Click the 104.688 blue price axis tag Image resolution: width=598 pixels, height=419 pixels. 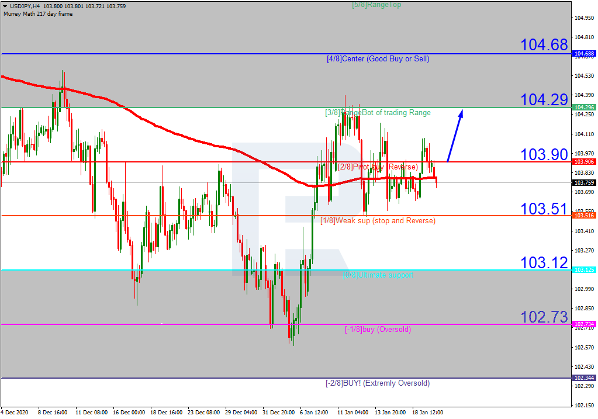[x=583, y=54]
